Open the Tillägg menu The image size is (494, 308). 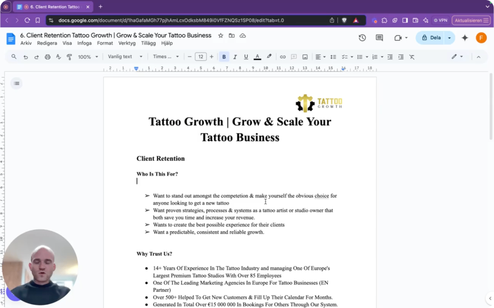tap(149, 43)
